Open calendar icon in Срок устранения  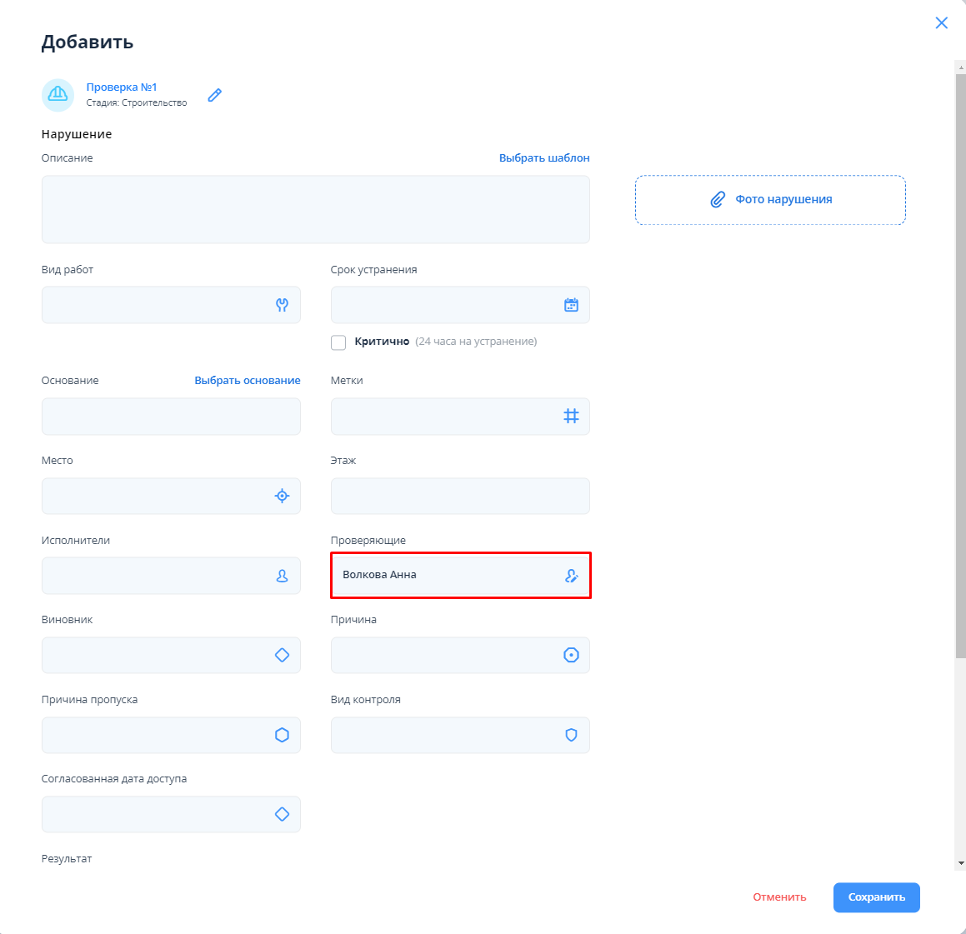(x=571, y=305)
